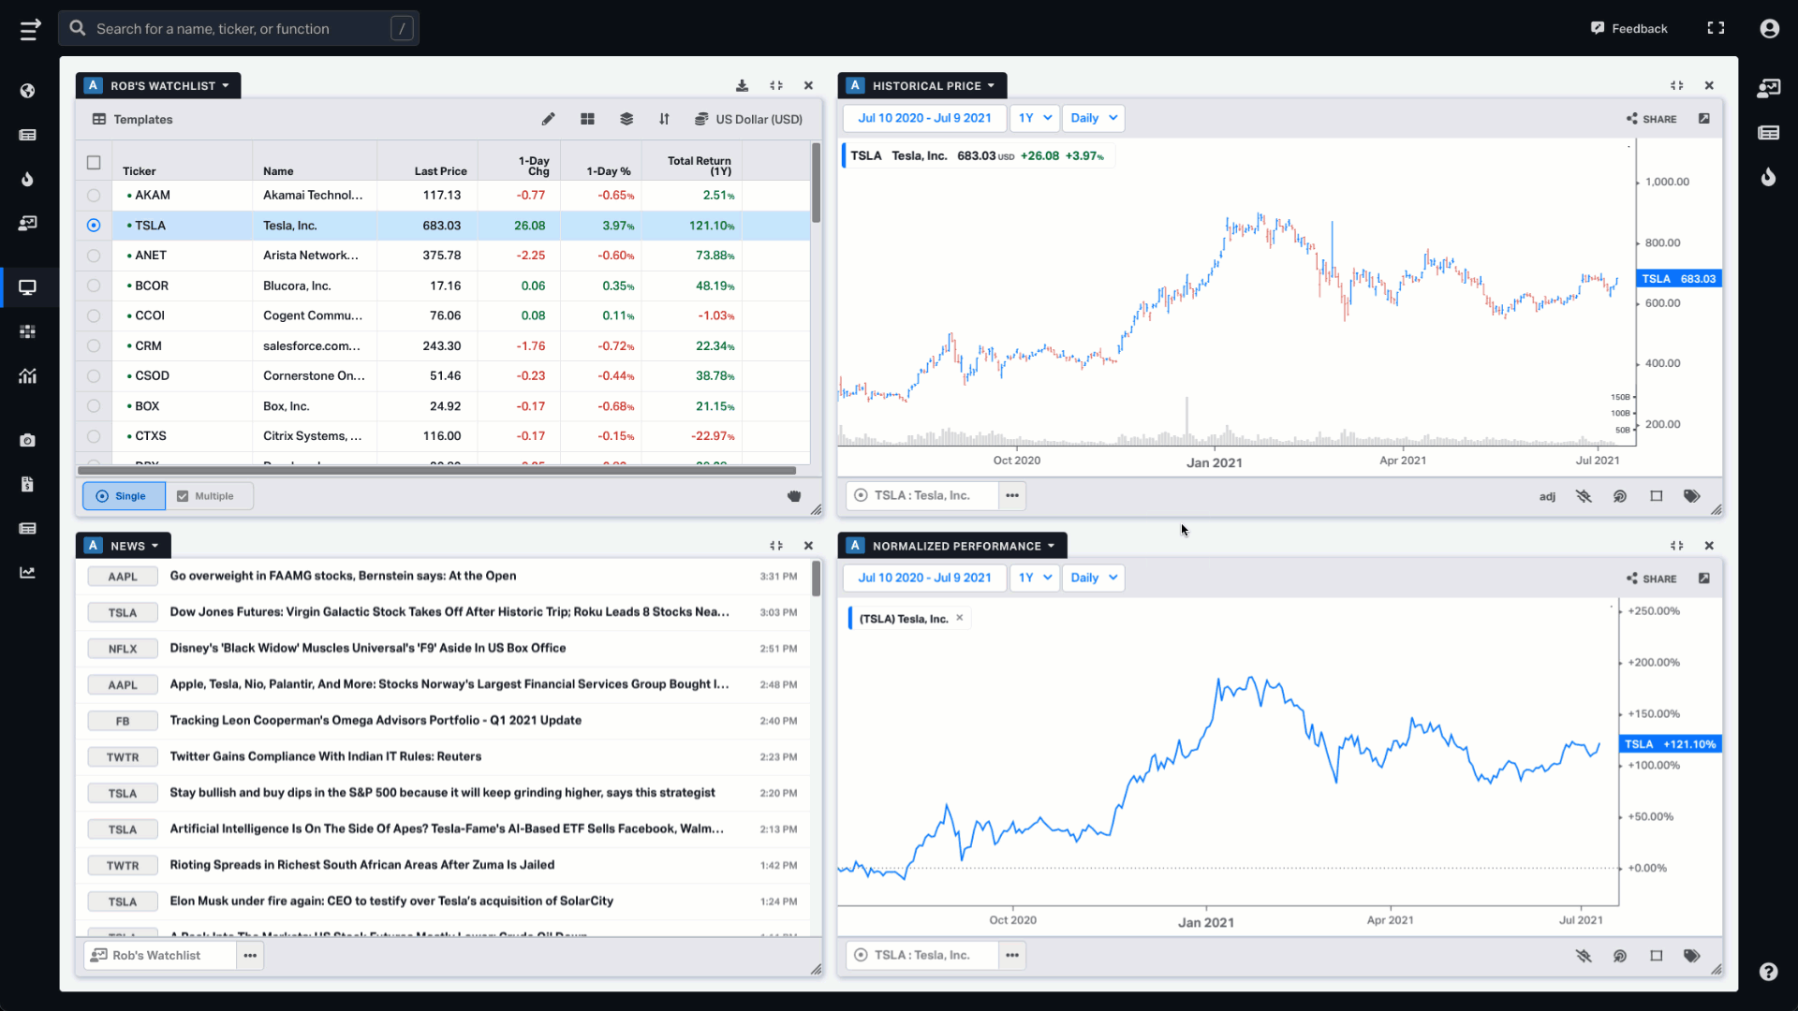This screenshot has height=1011, width=1798.
Task: Open right sidebar flame icon
Action: click(1768, 177)
